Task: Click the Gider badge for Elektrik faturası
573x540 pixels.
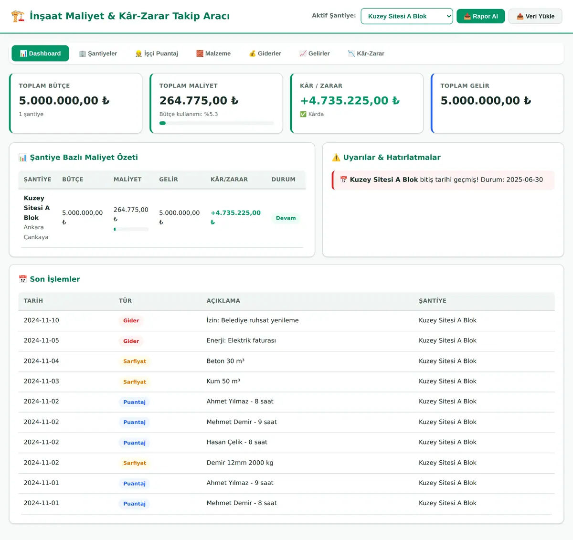Action: click(131, 341)
